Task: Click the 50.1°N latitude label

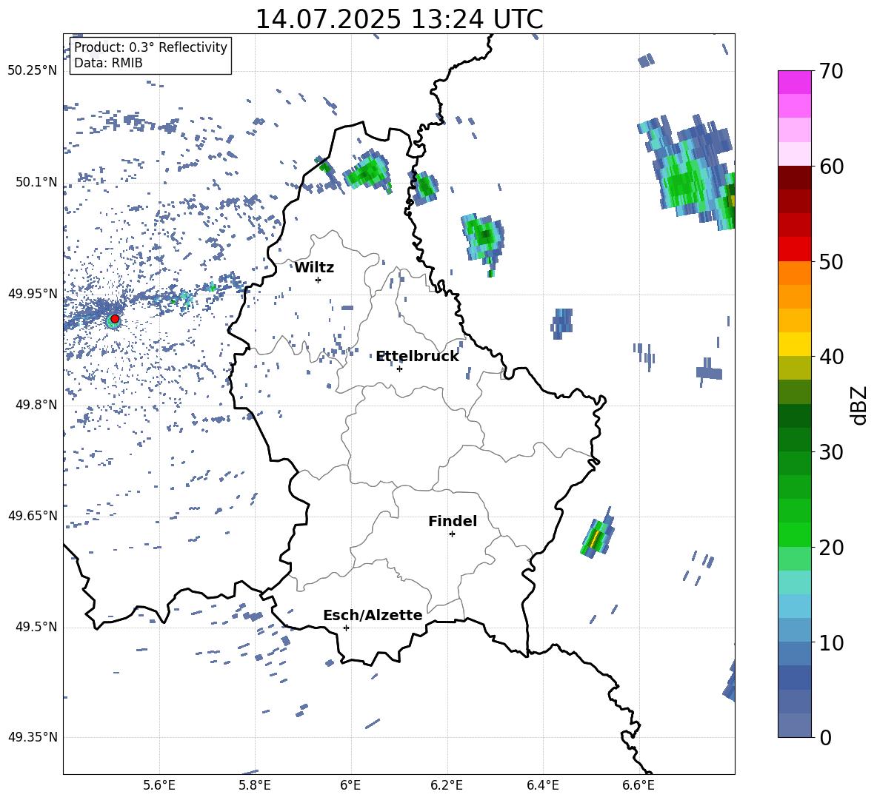Action: click(x=36, y=182)
